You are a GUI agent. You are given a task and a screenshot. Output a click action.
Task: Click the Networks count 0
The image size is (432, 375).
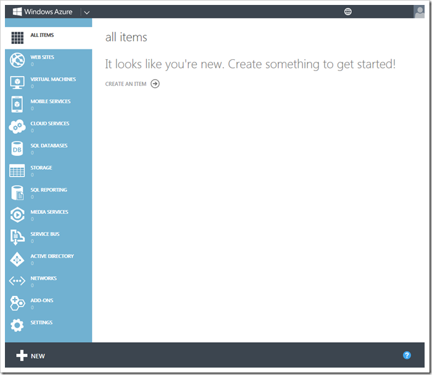(32, 285)
